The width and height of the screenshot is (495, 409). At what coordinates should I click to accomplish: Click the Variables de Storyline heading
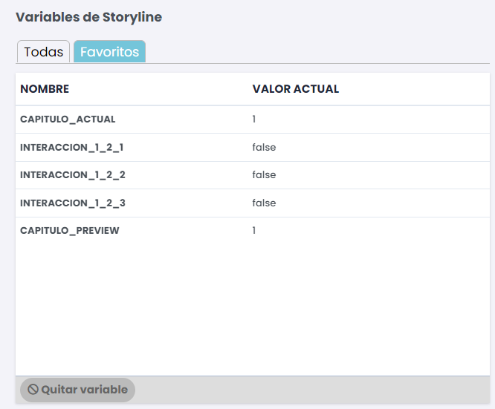tap(88, 17)
